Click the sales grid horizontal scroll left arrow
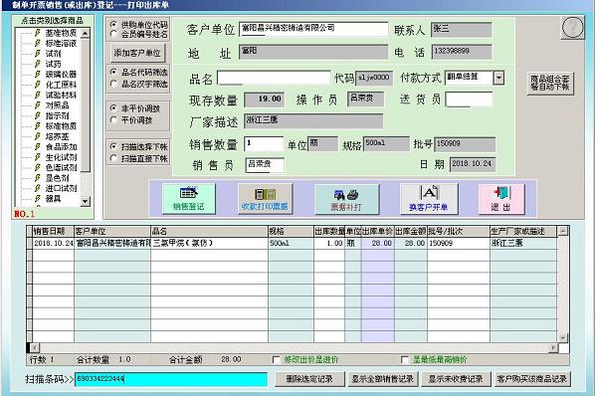 click(35, 347)
